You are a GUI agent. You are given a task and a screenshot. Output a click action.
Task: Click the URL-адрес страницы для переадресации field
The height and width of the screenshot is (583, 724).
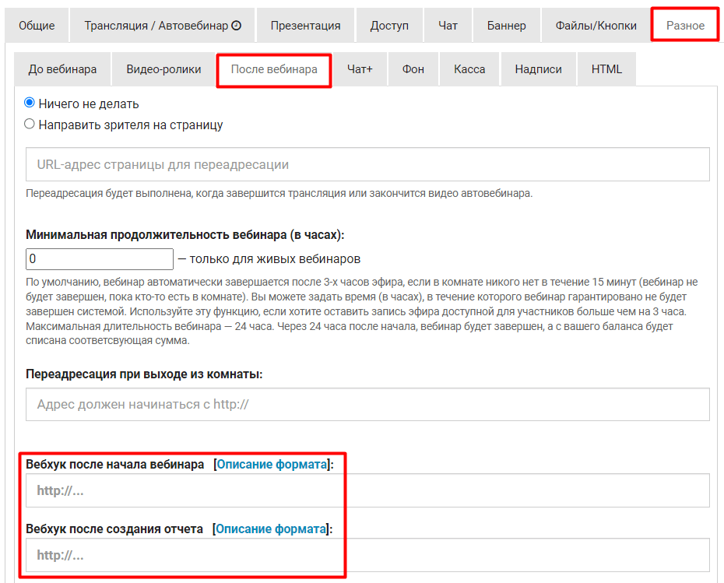point(367,165)
